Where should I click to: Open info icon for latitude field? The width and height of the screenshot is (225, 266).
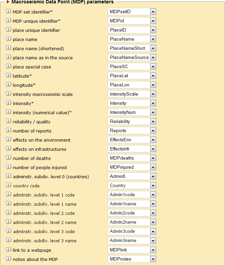(8, 76)
